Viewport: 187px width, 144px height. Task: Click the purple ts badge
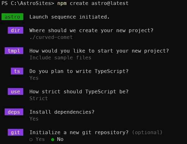(17, 71)
